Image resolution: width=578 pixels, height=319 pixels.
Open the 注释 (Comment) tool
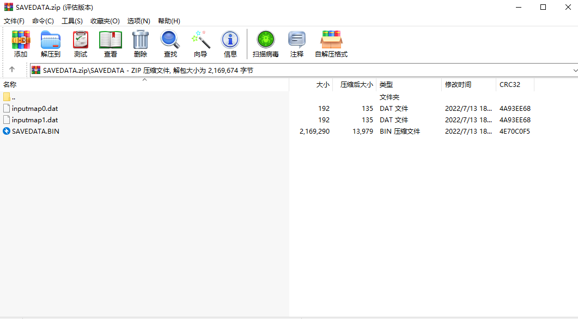coord(297,44)
